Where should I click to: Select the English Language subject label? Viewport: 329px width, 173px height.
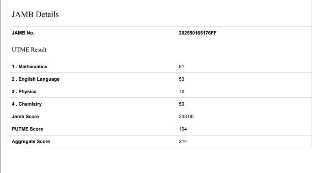pyautogui.click(x=35, y=79)
